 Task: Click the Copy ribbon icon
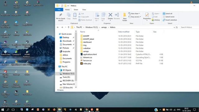pos(68,15)
